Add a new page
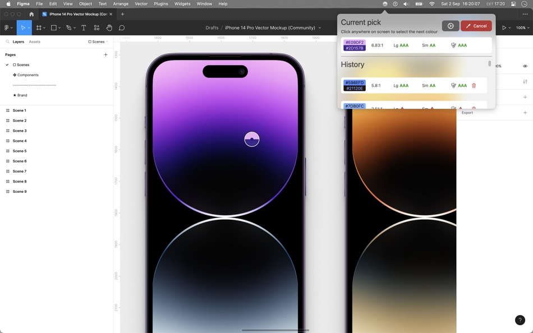Image resolution: width=533 pixels, height=333 pixels. pos(105,55)
